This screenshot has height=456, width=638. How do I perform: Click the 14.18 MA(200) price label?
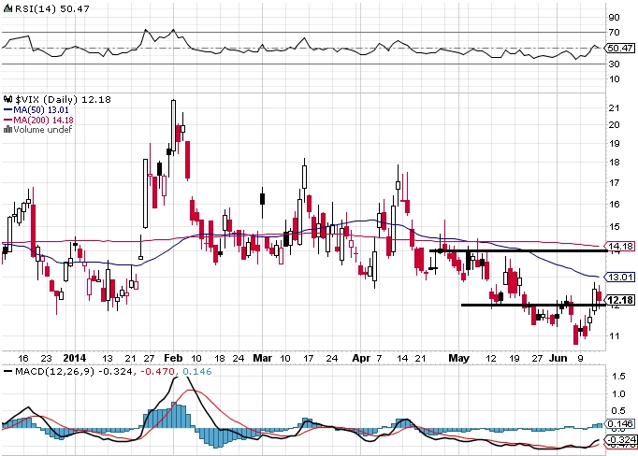[619, 247]
